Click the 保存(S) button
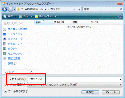125x98 pixels. pyautogui.click(x=90, y=92)
